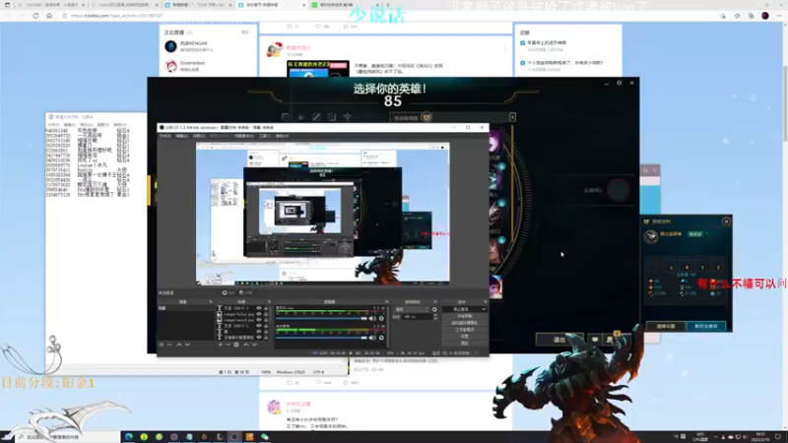Filter champions by third role icon
Screen dimensions: 788x443
[316, 117]
